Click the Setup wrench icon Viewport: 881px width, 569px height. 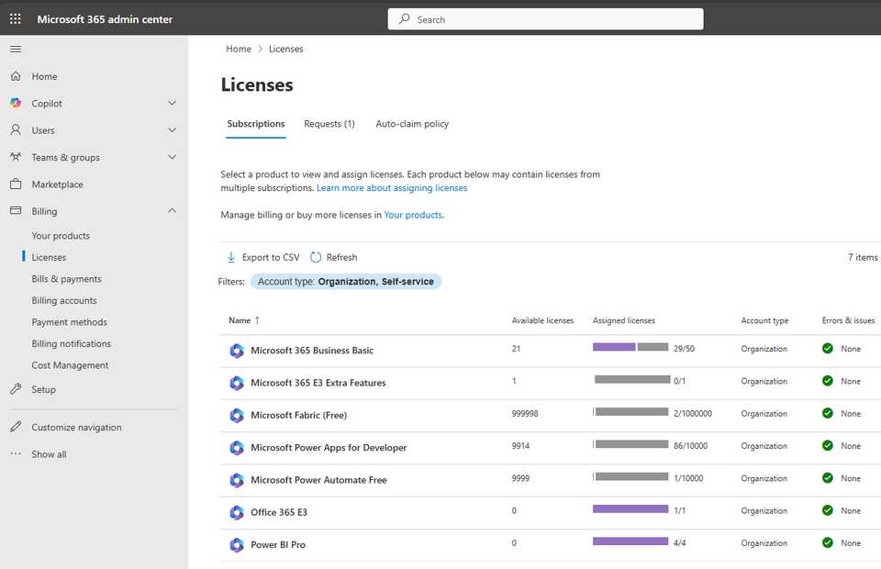coord(16,389)
